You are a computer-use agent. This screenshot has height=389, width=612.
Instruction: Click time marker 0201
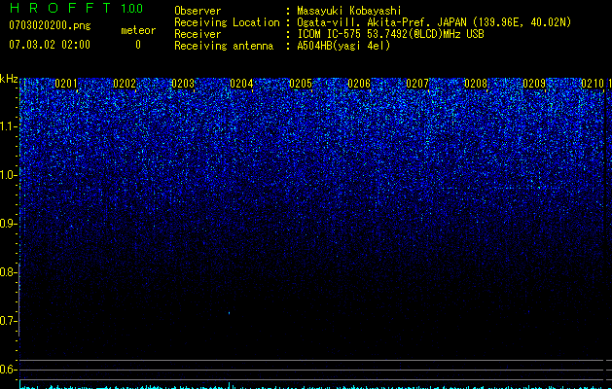(x=66, y=84)
